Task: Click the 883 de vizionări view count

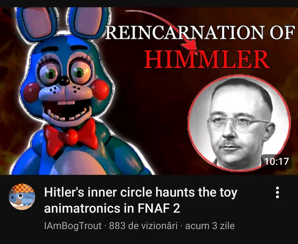Action: pos(143,226)
